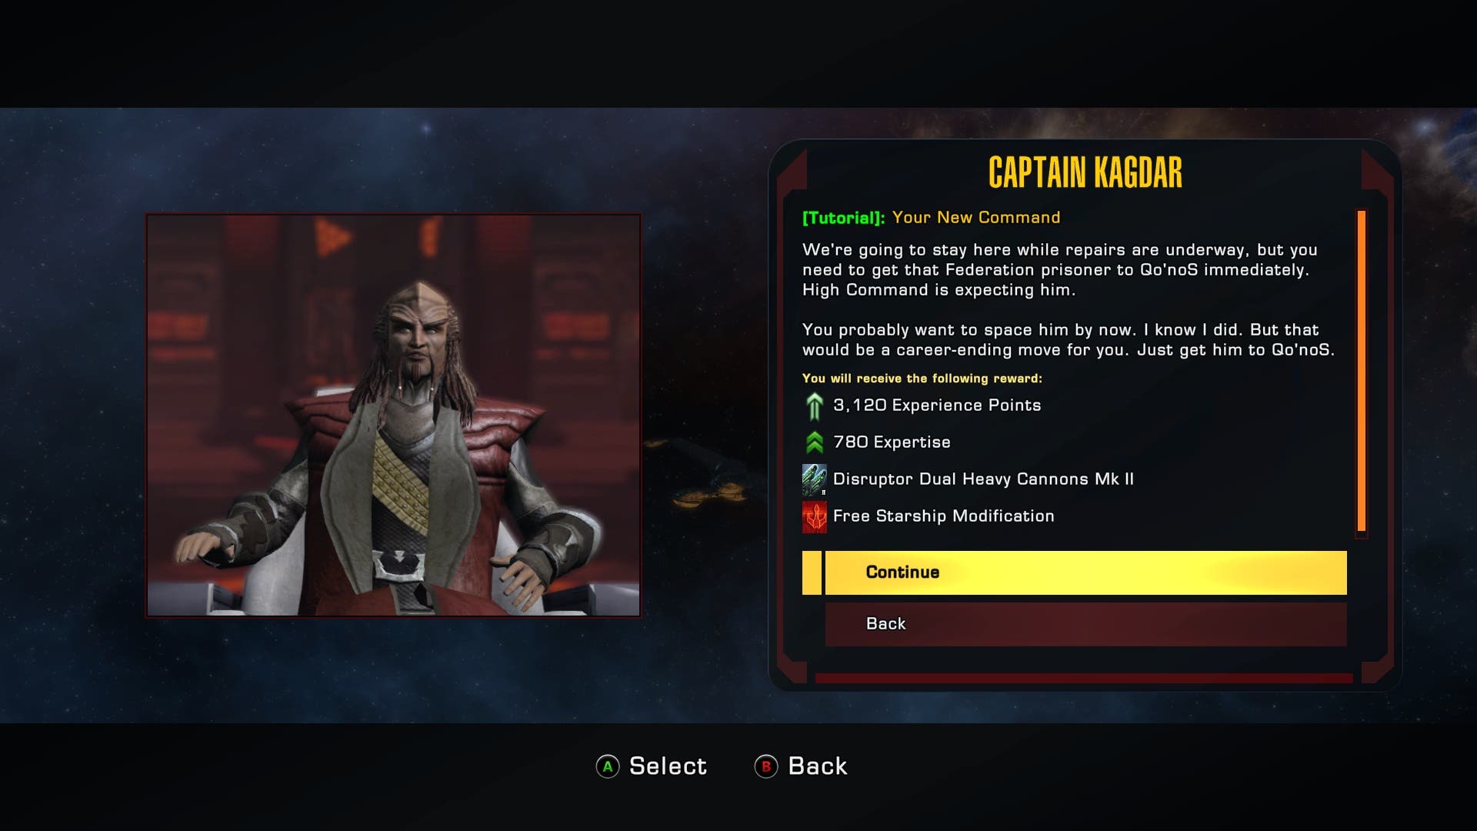The image size is (1477, 831).
Task: Select the Disruptor Dual Heavy Cannons icon
Action: coord(814,479)
